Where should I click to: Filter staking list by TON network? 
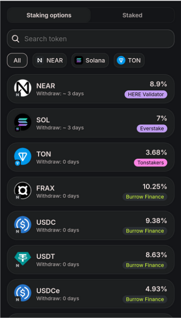[x=129, y=60]
